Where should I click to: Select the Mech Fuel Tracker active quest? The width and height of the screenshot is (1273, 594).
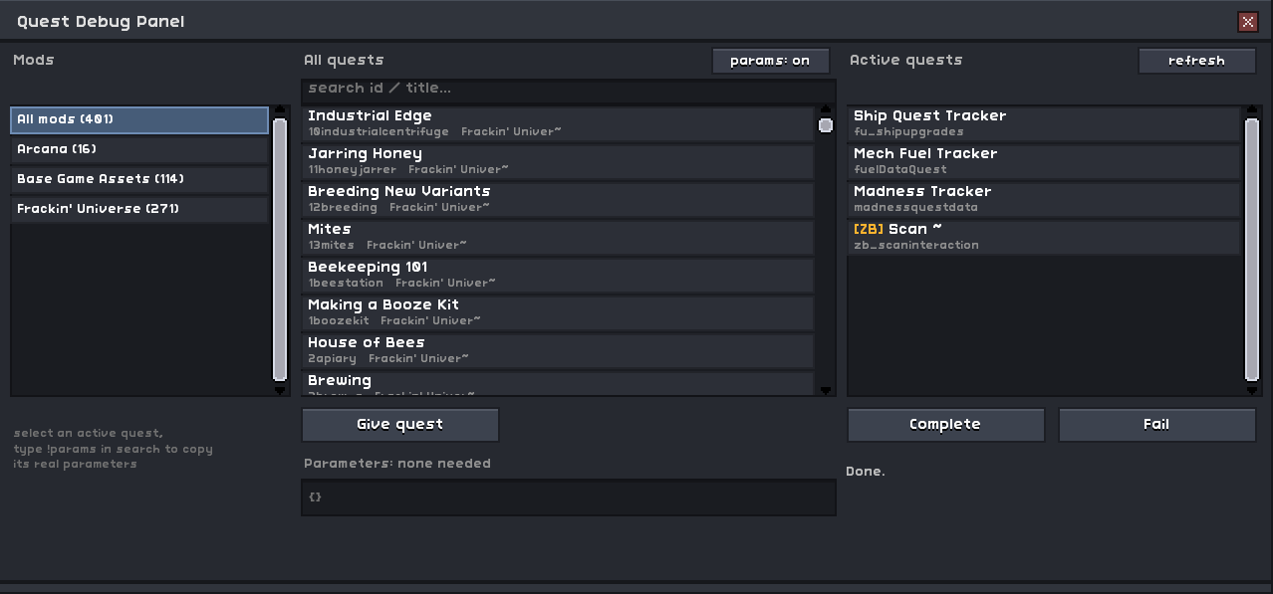pos(1044,161)
